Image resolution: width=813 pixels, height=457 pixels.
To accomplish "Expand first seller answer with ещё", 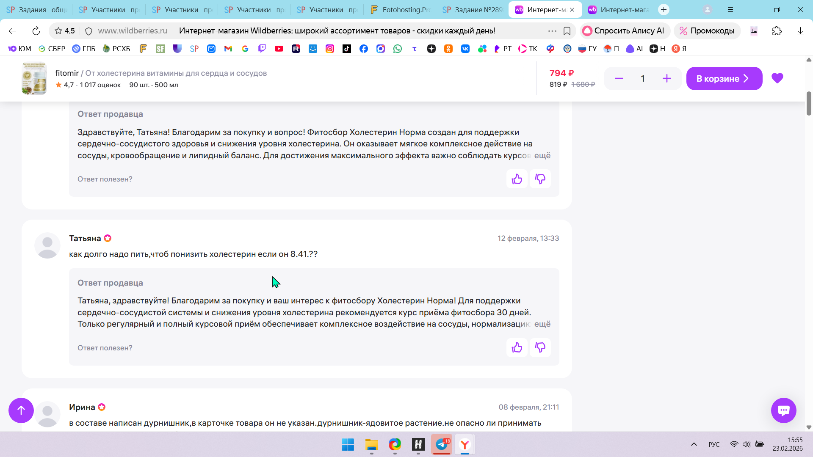I will click(x=542, y=156).
